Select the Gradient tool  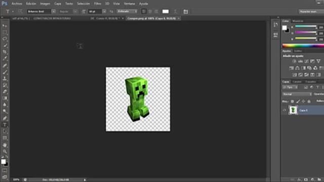[x=5, y=98]
